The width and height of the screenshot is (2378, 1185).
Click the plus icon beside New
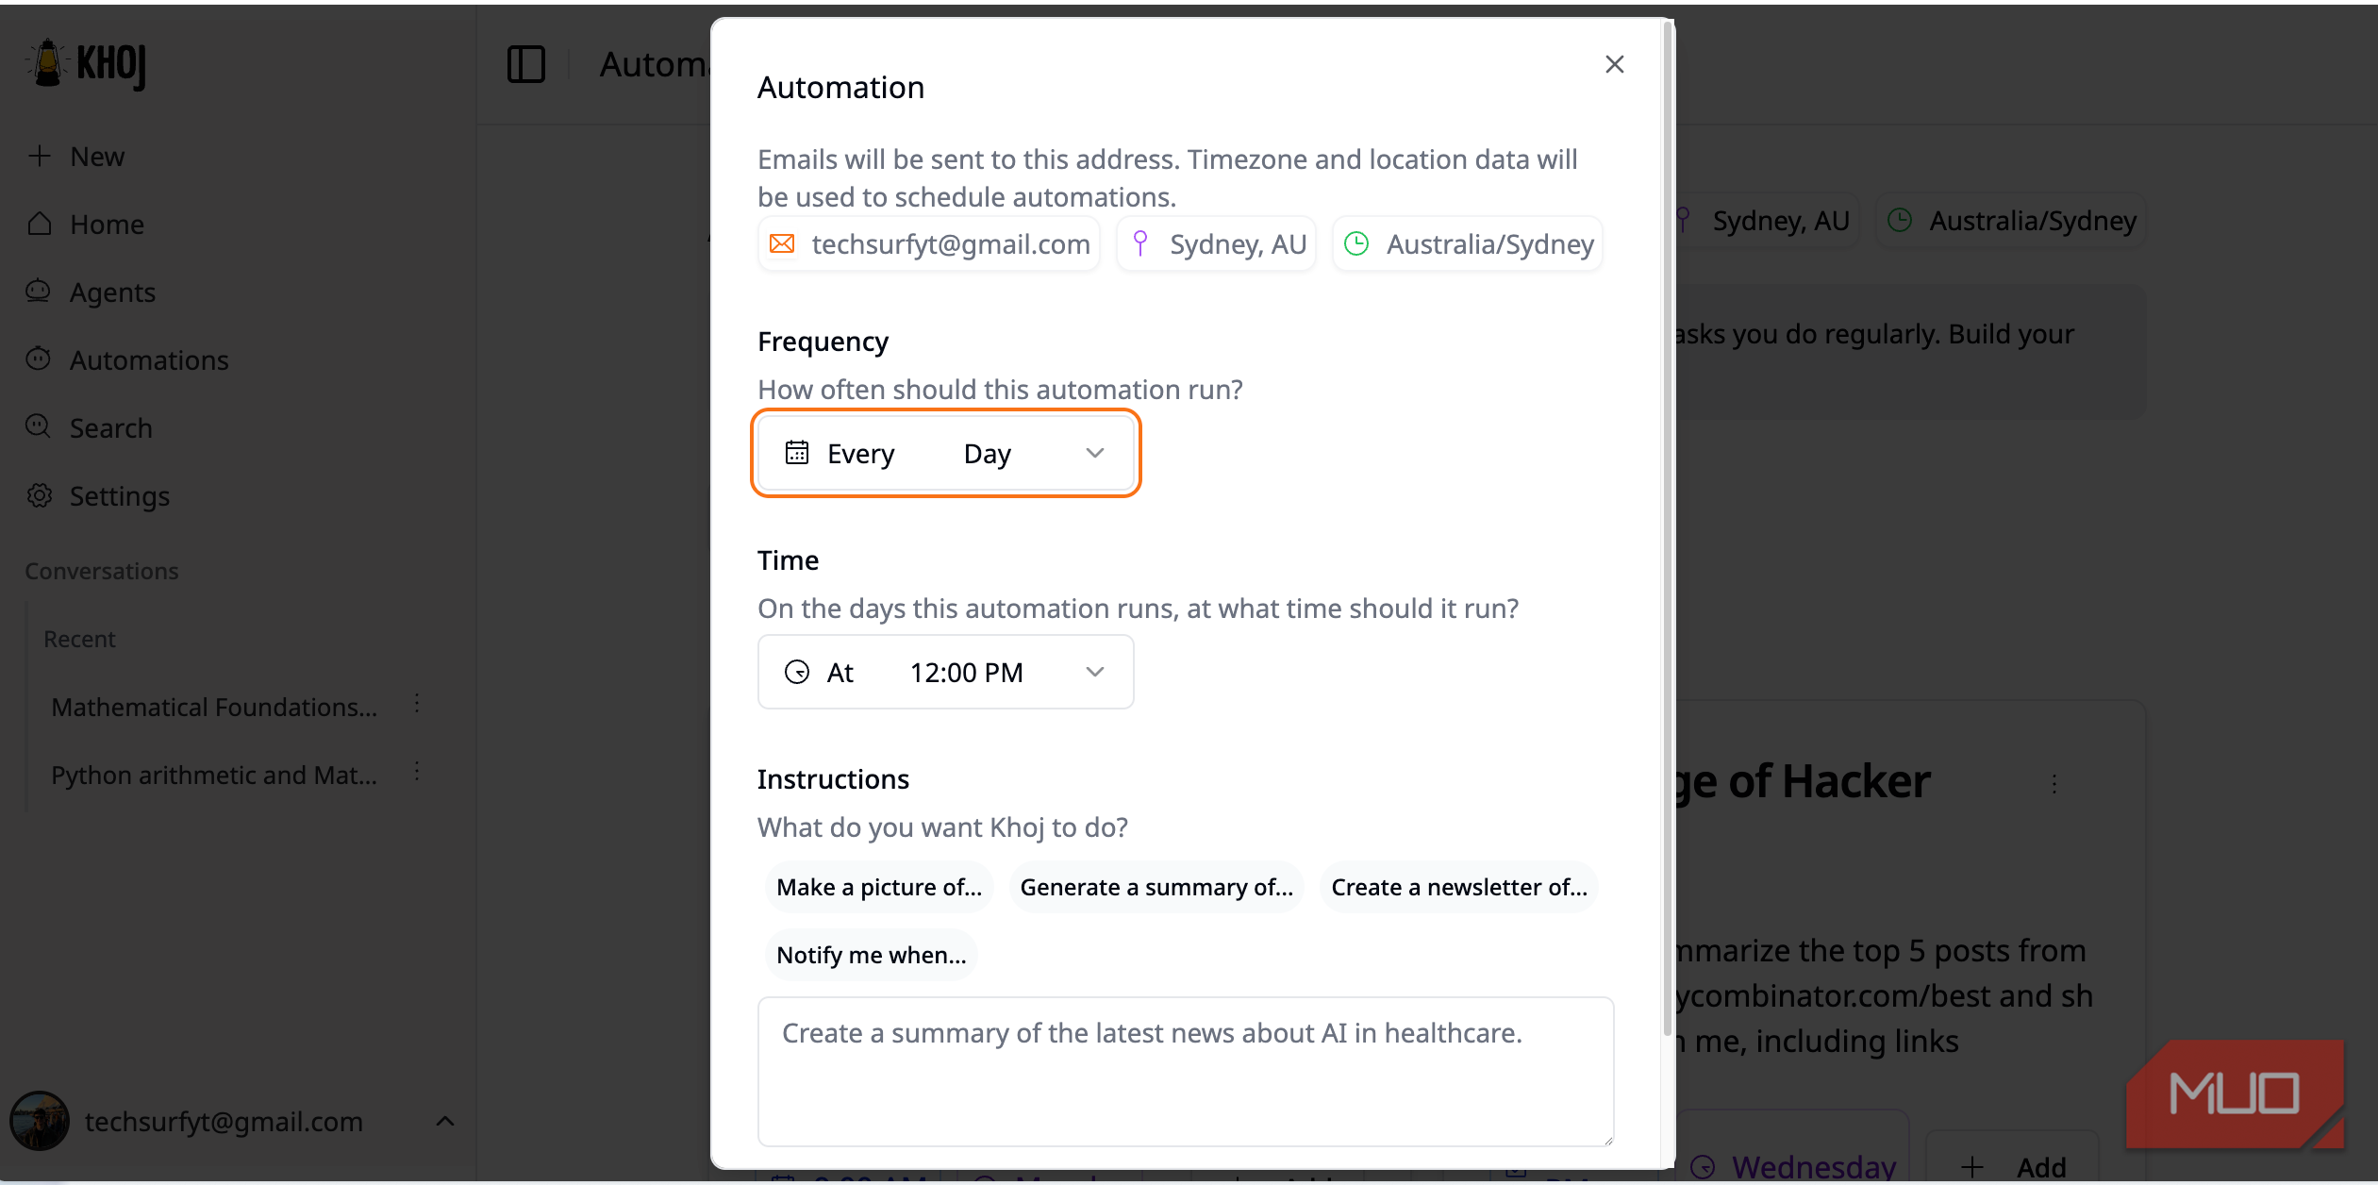tap(39, 157)
